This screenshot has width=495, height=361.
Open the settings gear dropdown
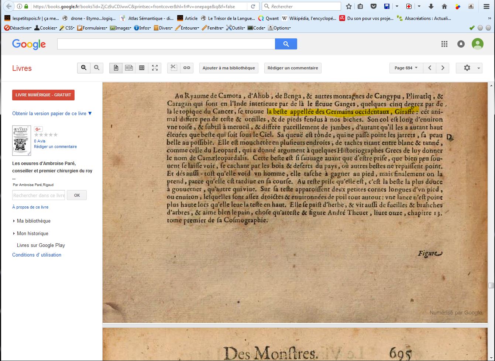tap(469, 68)
